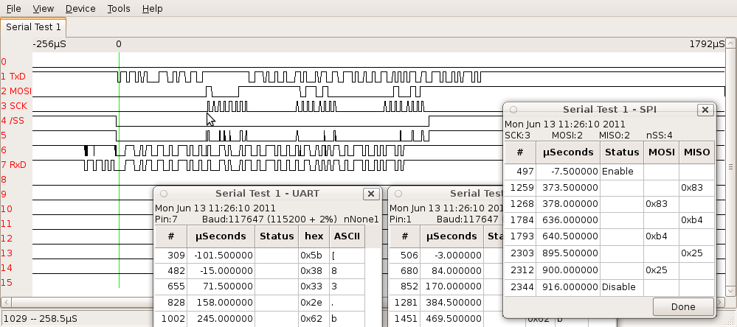Open the Device menu
Image resolution: width=737 pixels, height=327 pixels.
pyautogui.click(x=80, y=8)
